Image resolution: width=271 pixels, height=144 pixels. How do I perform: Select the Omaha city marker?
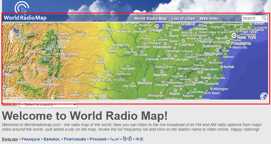click(x=110, y=32)
